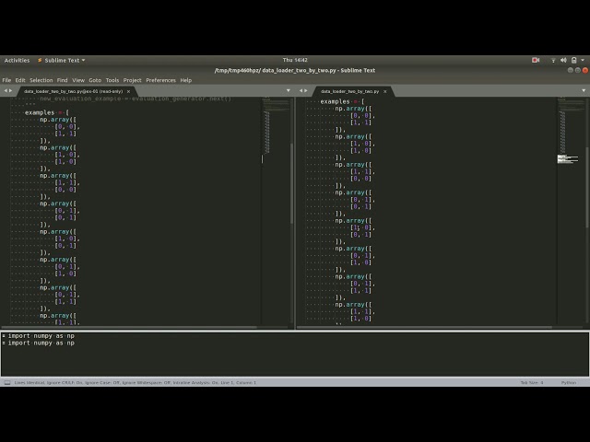
Task: Open the Selection menu
Action: 41,80
